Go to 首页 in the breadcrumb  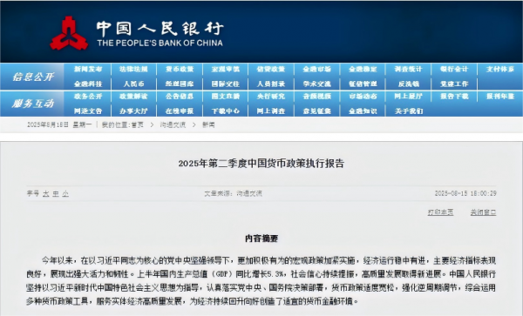point(137,124)
